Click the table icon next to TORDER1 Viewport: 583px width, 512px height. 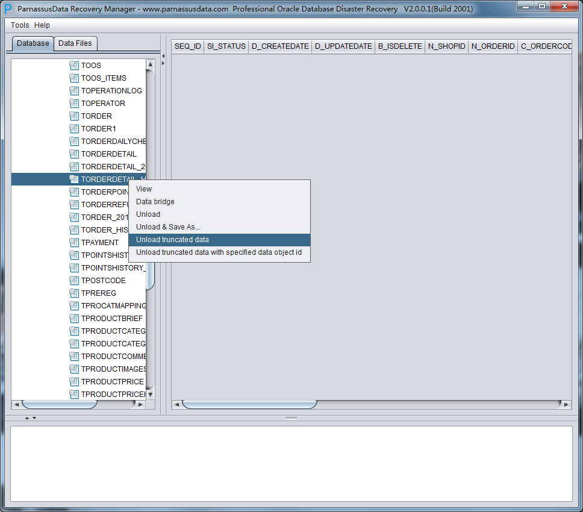pos(74,128)
